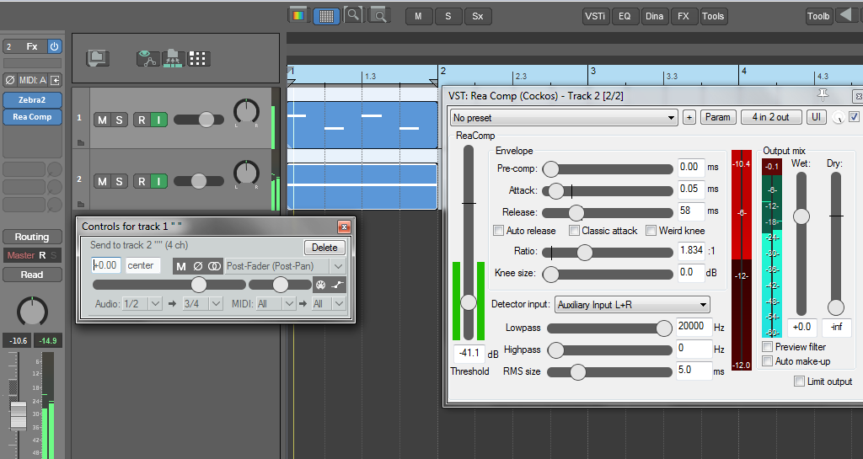Click the Sx toolbar button
The image size is (863, 459).
coord(478,17)
